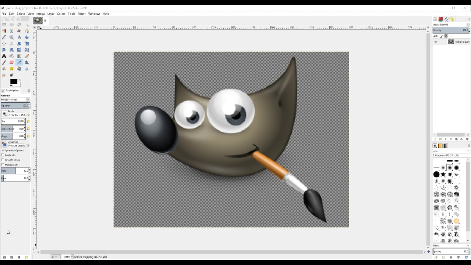Select the Paintbrush tool
This screenshot has height=265, width=471.
(4, 62)
